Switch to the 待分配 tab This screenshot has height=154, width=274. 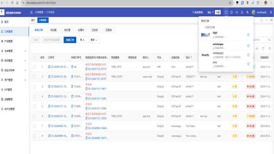click(x=53, y=30)
